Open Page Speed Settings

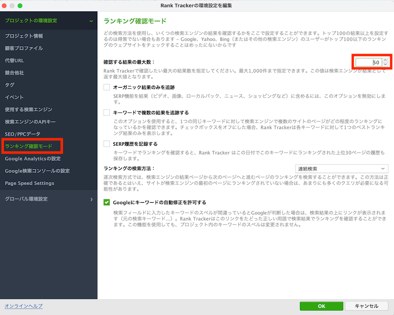tap(30, 184)
